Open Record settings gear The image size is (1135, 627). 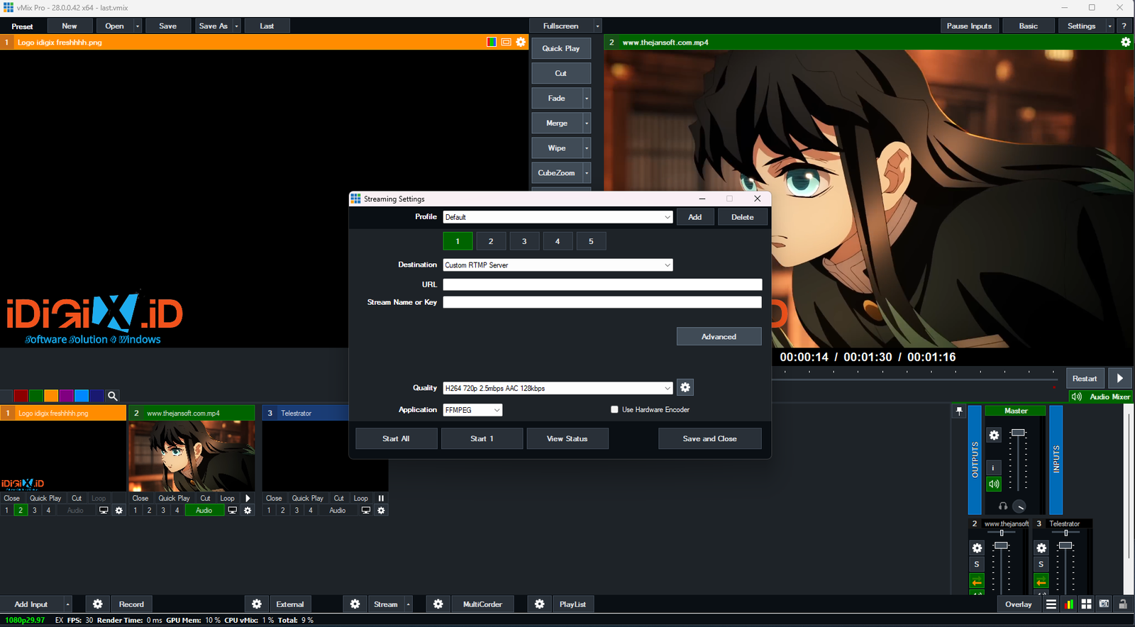(x=97, y=604)
